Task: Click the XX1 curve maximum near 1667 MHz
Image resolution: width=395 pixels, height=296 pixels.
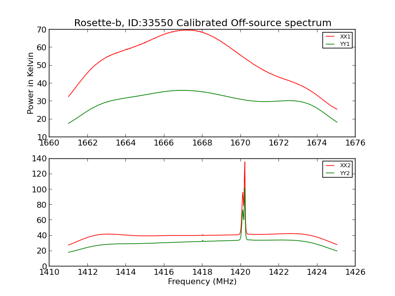Action: click(x=187, y=30)
